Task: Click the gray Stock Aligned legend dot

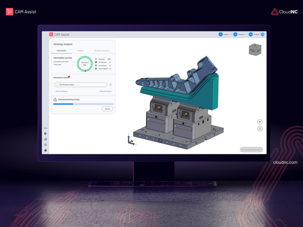Action: click(96, 69)
